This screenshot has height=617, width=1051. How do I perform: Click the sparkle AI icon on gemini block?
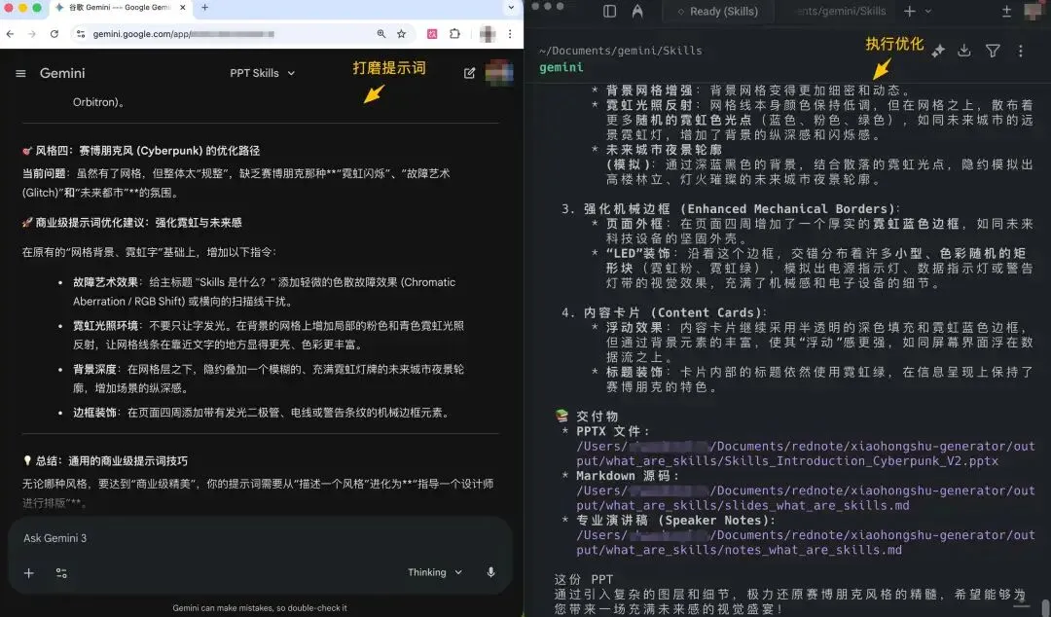pyautogui.click(x=938, y=51)
